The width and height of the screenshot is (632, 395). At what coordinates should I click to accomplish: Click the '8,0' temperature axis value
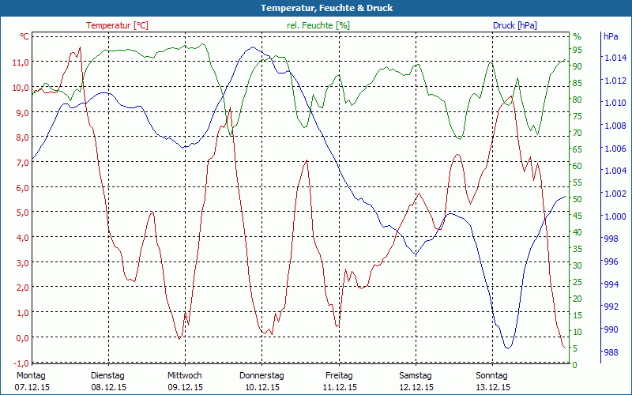click(22, 137)
